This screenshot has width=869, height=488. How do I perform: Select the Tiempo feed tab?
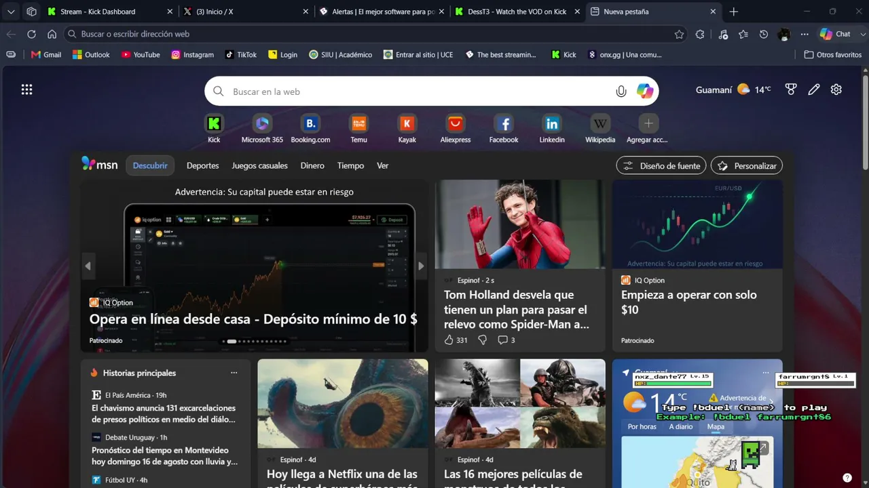[x=350, y=165]
